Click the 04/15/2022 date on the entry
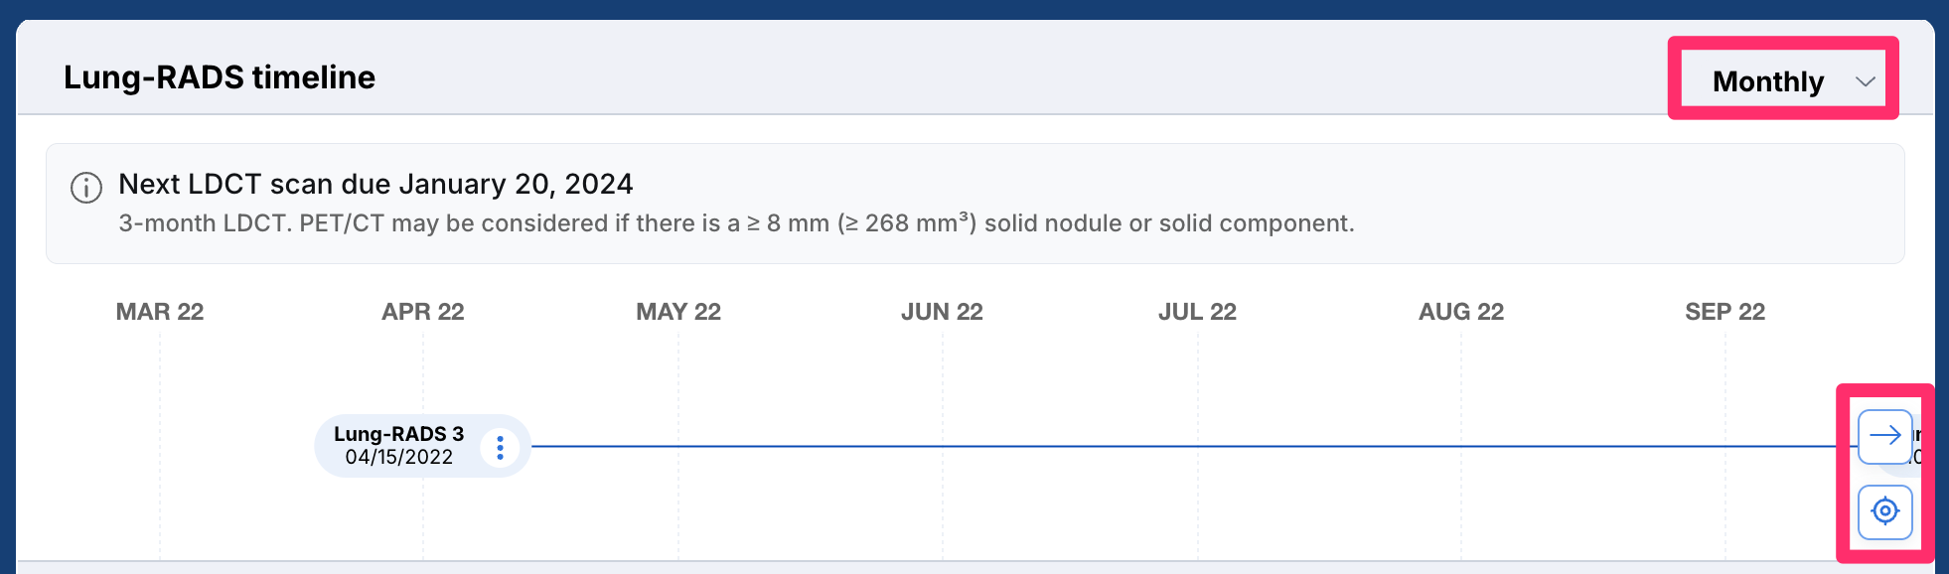Viewport: 1949px width, 574px height. [x=398, y=457]
